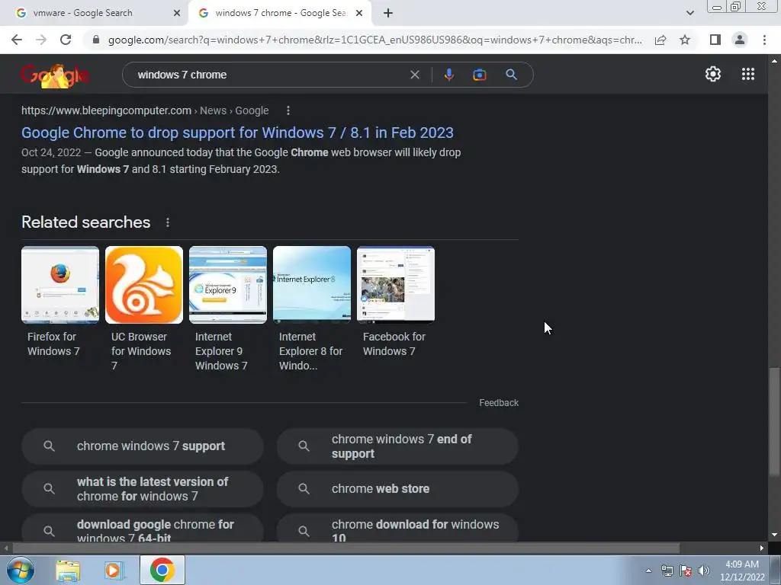This screenshot has width=781, height=585.
Task: Close the windows 7 chrome tab
Action: (358, 13)
